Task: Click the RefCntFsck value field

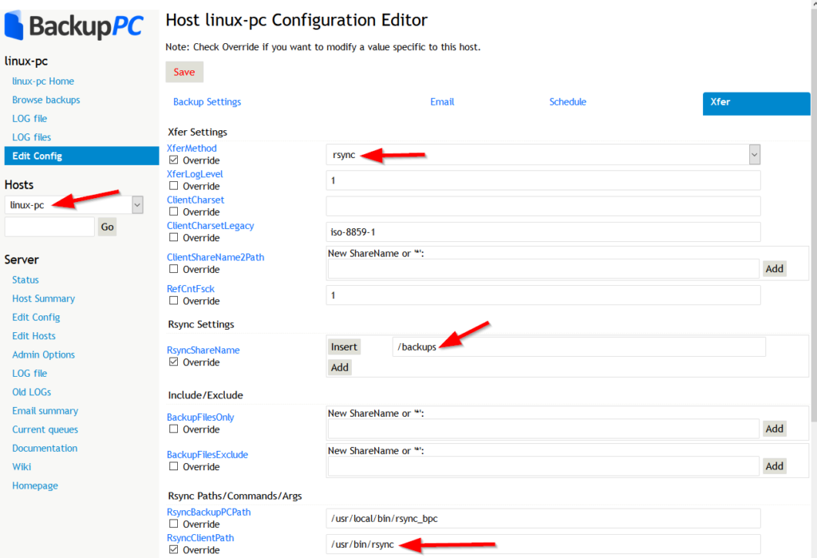Action: click(x=543, y=295)
